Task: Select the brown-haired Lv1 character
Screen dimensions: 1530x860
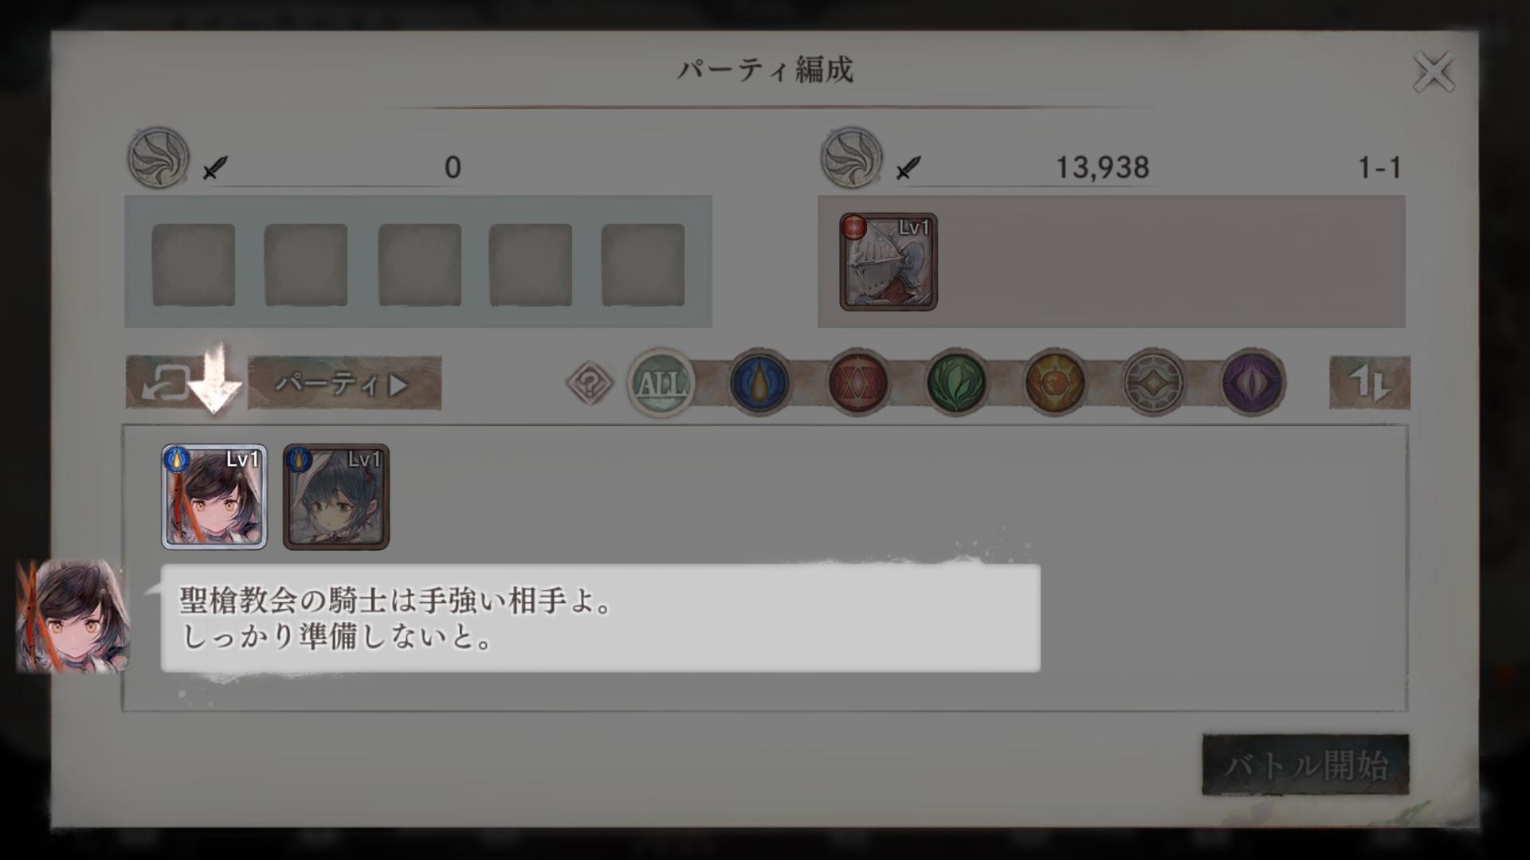Action: (214, 497)
